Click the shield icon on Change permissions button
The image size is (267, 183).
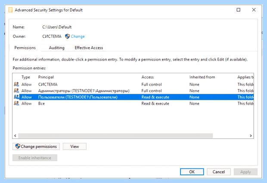[x=18, y=146]
